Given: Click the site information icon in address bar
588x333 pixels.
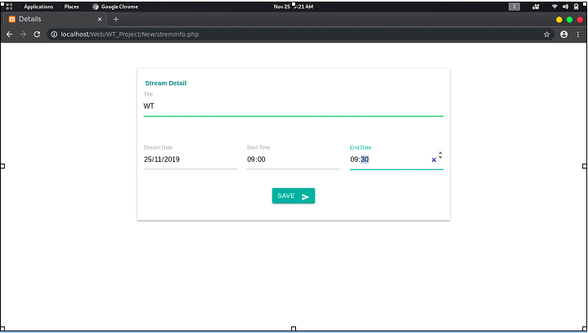Looking at the screenshot, I should click(x=54, y=34).
